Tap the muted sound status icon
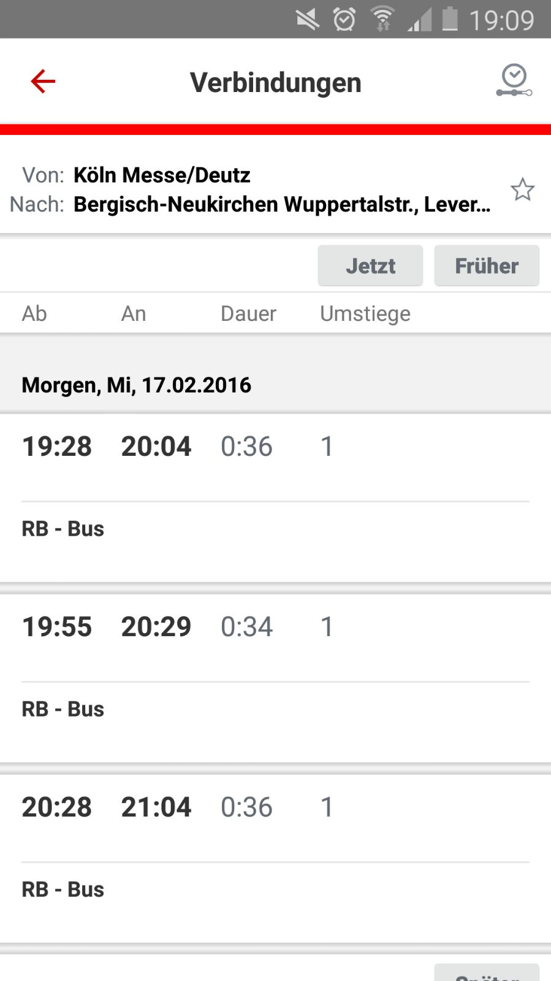Image resolution: width=551 pixels, height=981 pixels. pos(308,20)
